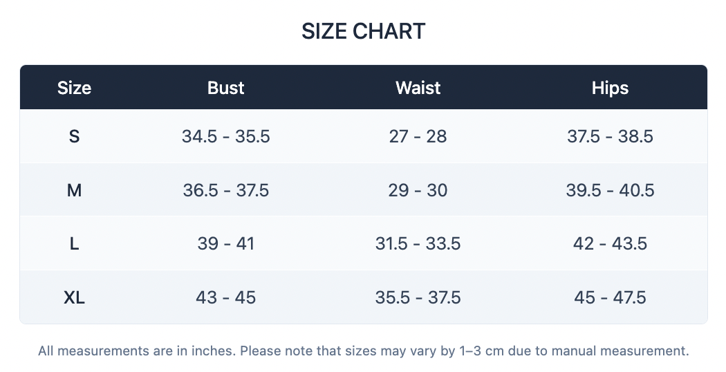Select the Size column header
726x372 pixels.
(x=74, y=88)
